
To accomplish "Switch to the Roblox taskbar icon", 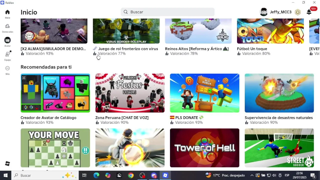I will point(165,175).
